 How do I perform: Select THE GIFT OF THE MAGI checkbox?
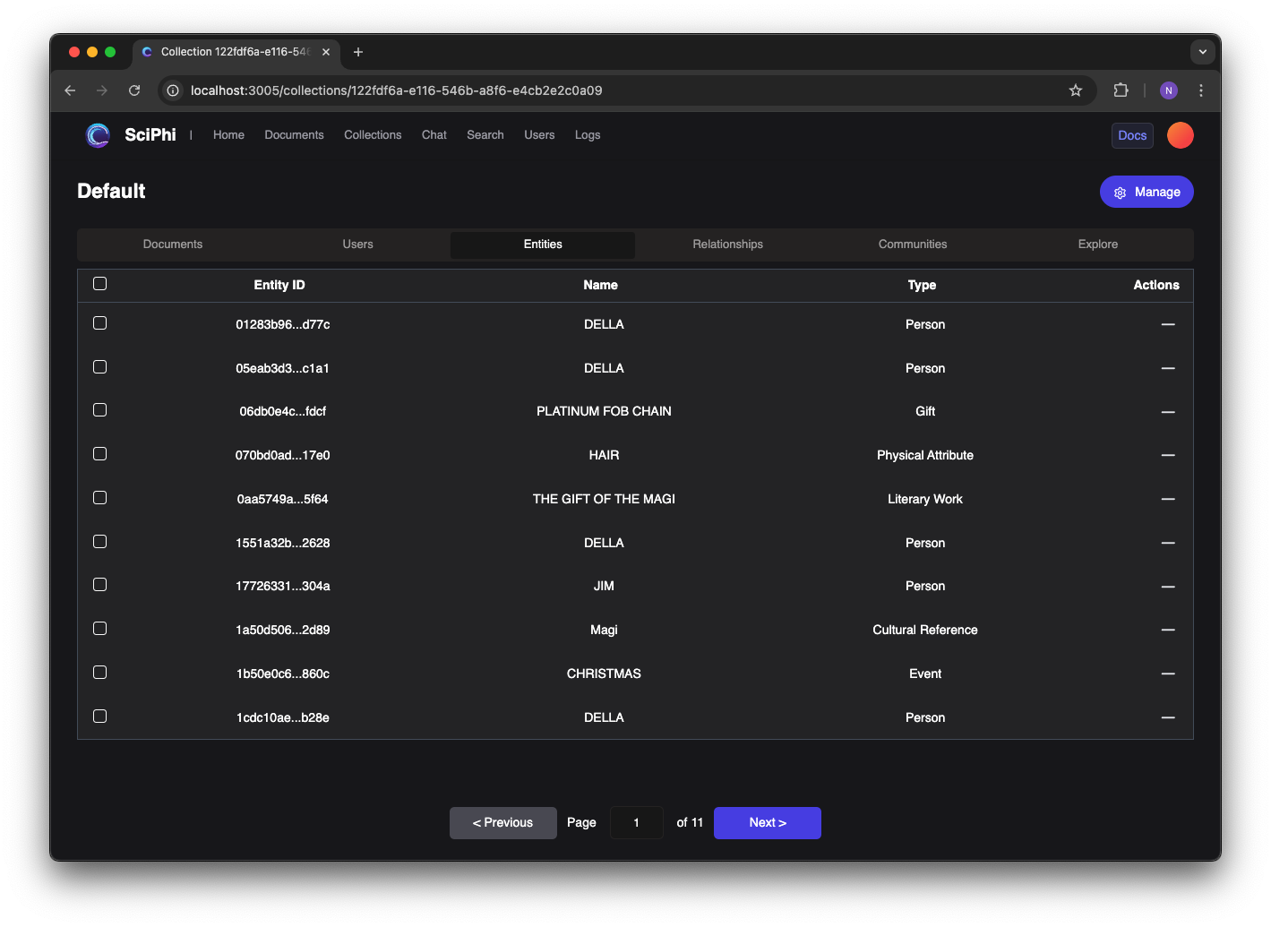tap(100, 498)
